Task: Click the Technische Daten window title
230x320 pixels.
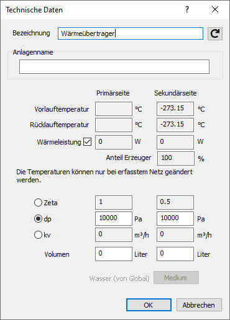Action: click(34, 10)
